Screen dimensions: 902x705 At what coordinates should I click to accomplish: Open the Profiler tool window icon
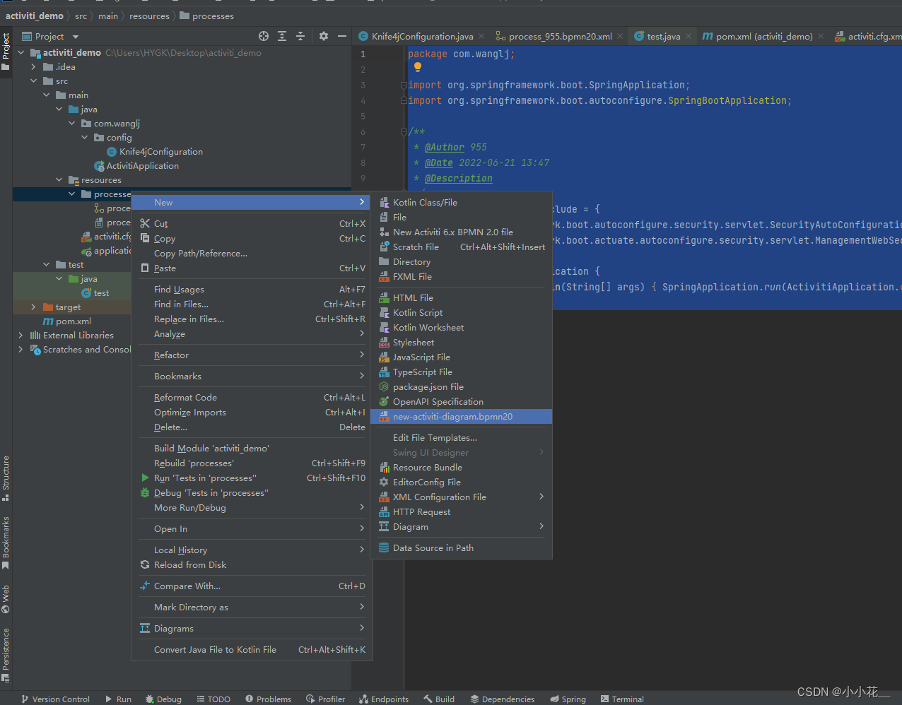(x=325, y=699)
